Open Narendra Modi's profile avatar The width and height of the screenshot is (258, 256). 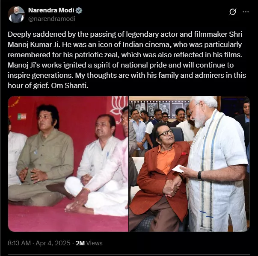click(x=16, y=15)
